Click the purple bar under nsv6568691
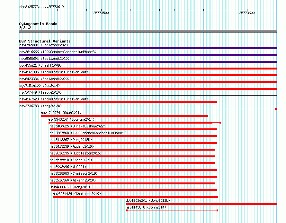 [x=148, y=62]
